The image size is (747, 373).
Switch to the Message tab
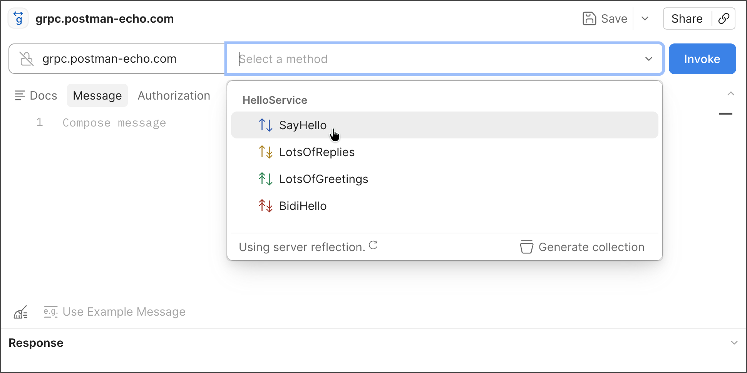pyautogui.click(x=97, y=95)
